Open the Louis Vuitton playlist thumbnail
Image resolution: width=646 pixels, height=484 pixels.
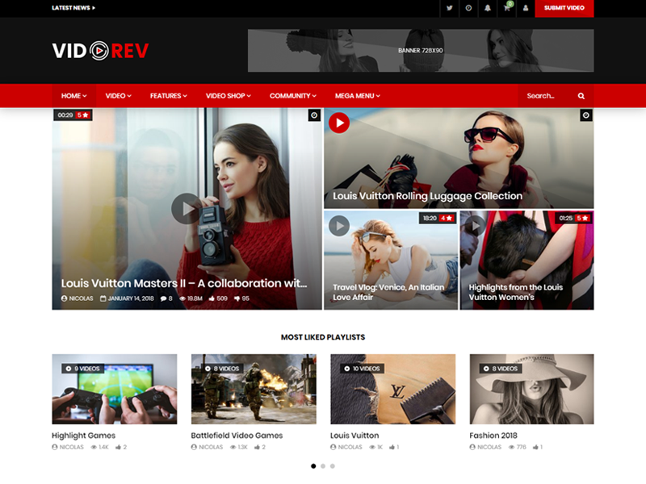coord(393,389)
